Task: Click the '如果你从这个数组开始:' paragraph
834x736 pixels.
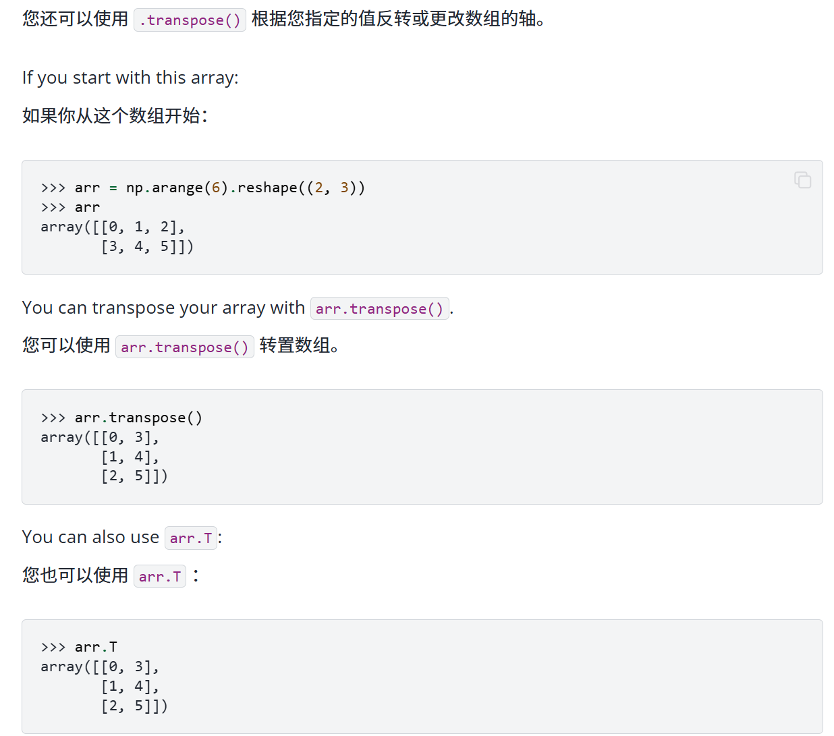Action: [115, 115]
